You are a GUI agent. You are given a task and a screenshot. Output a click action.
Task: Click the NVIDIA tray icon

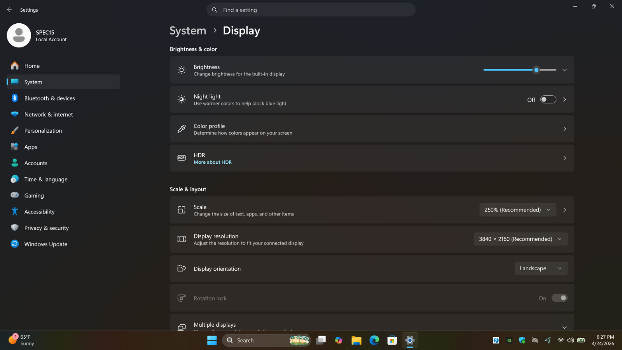[509, 340]
